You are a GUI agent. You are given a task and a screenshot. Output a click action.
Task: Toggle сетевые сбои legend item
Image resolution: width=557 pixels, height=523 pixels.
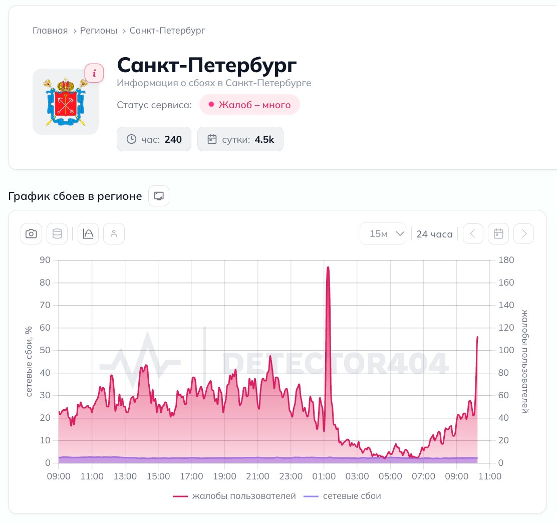tap(343, 496)
